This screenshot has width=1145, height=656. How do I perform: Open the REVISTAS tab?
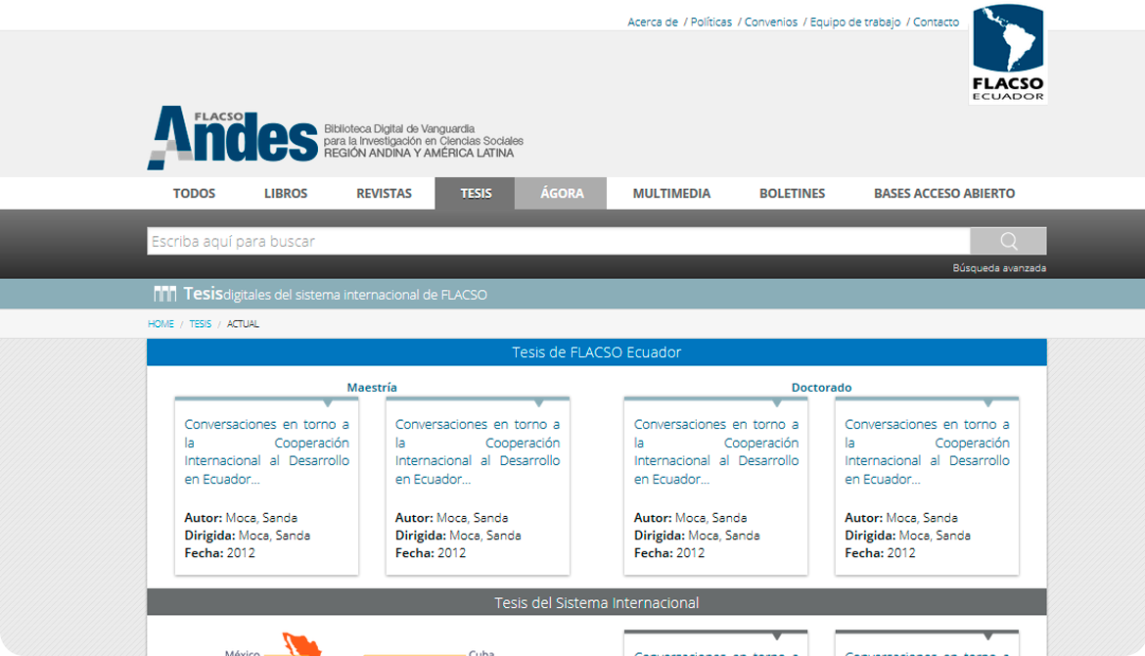[x=384, y=194]
